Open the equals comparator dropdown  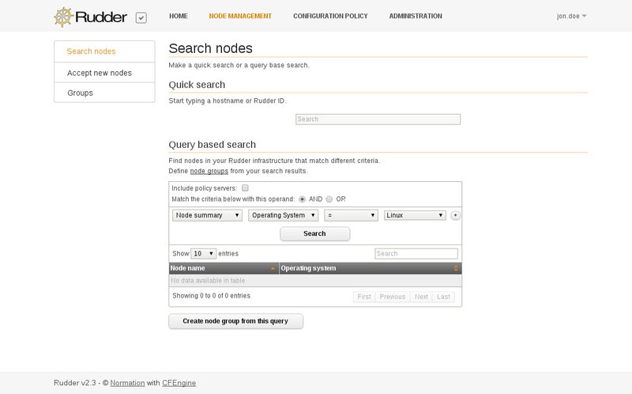tap(351, 215)
